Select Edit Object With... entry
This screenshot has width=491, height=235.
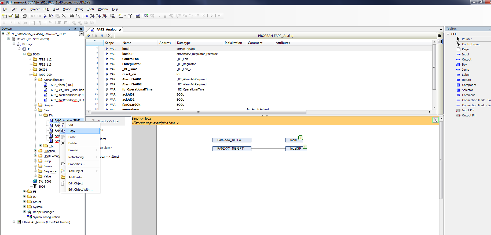tap(80, 189)
